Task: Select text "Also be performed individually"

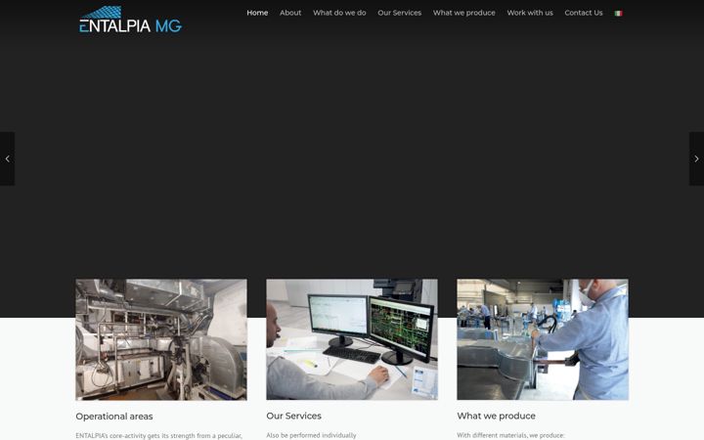Action: pyautogui.click(x=311, y=435)
